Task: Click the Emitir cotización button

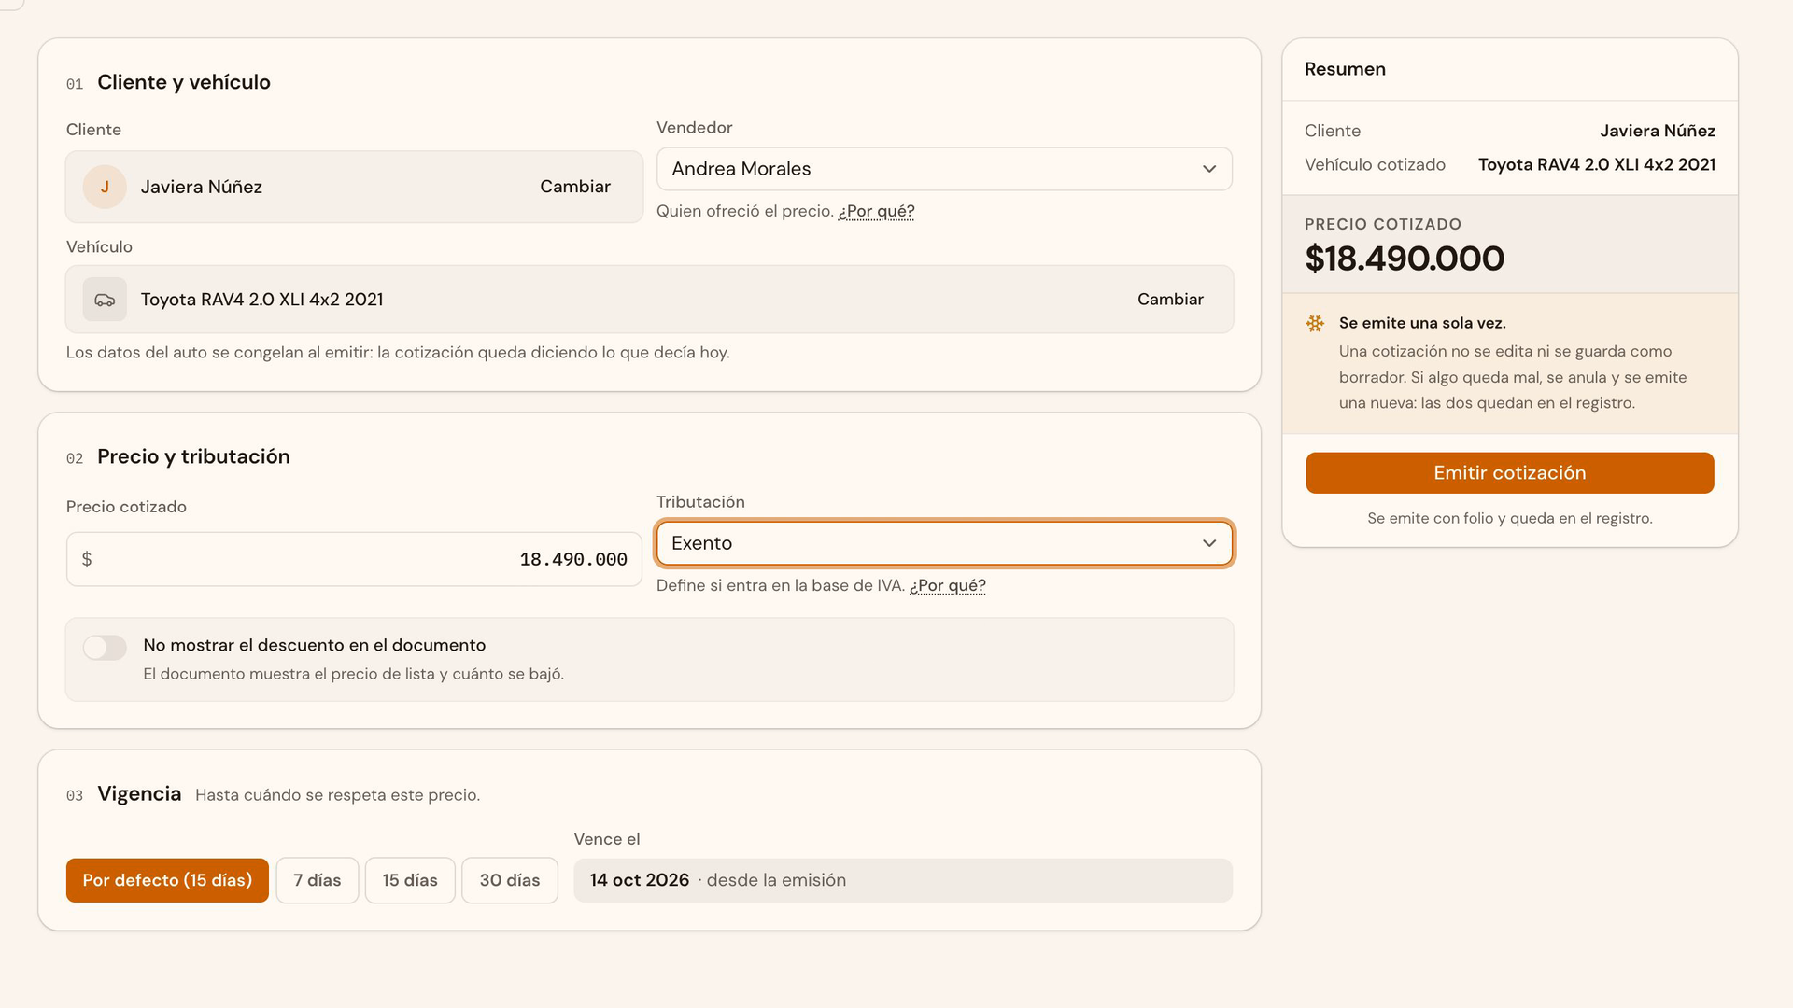Action: 1510,473
